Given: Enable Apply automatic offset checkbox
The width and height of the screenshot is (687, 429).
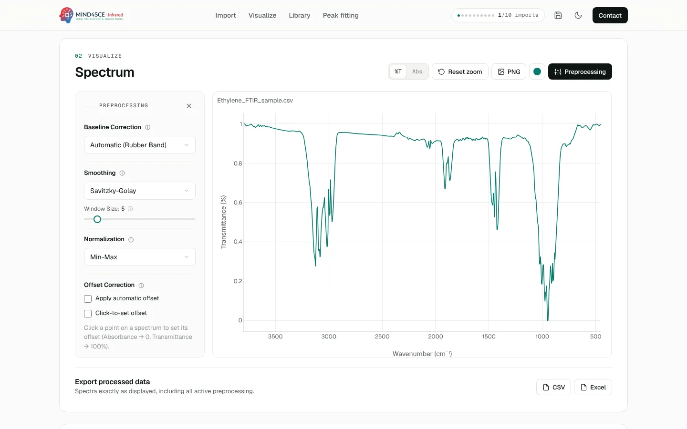Looking at the screenshot, I should pos(88,299).
